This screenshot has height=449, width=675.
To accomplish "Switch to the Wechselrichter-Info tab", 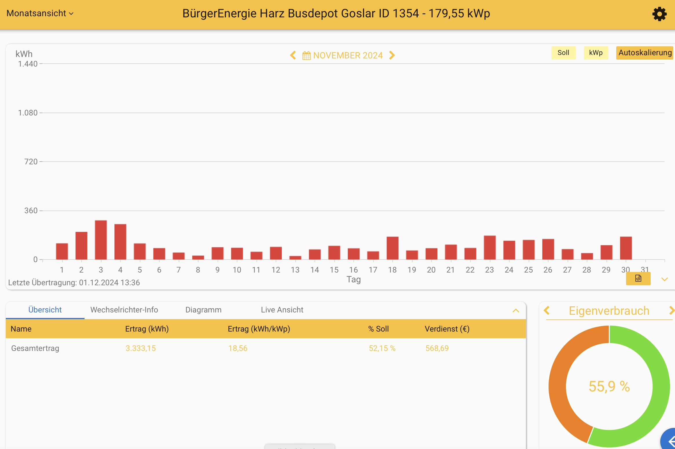I will pos(124,310).
